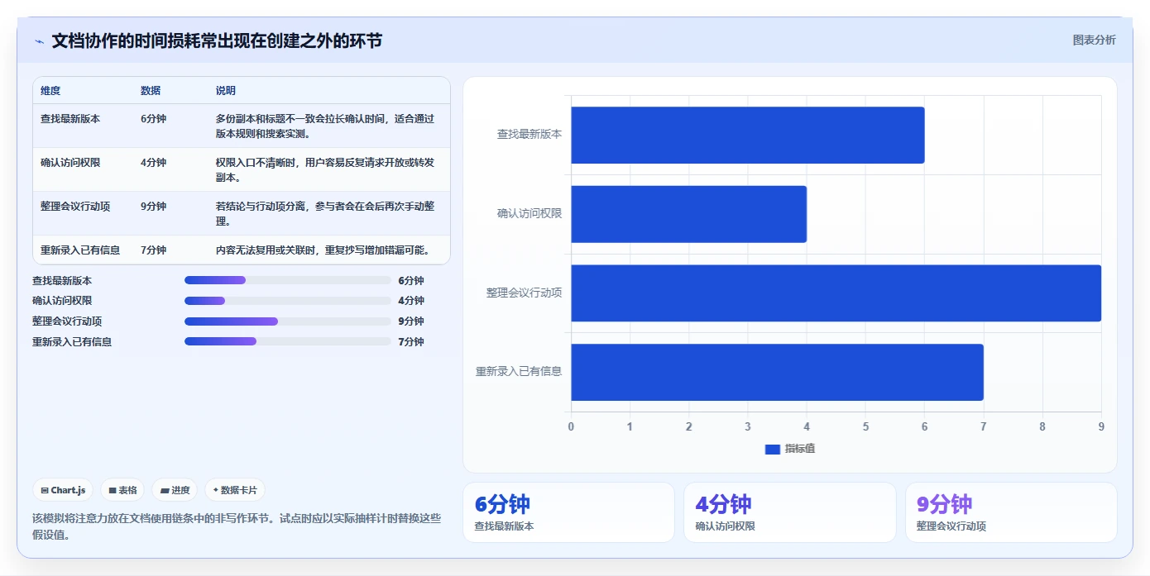Click the 6分钟 data card
Image resolution: width=1150 pixels, height=576 pixels.
pyautogui.click(x=568, y=512)
